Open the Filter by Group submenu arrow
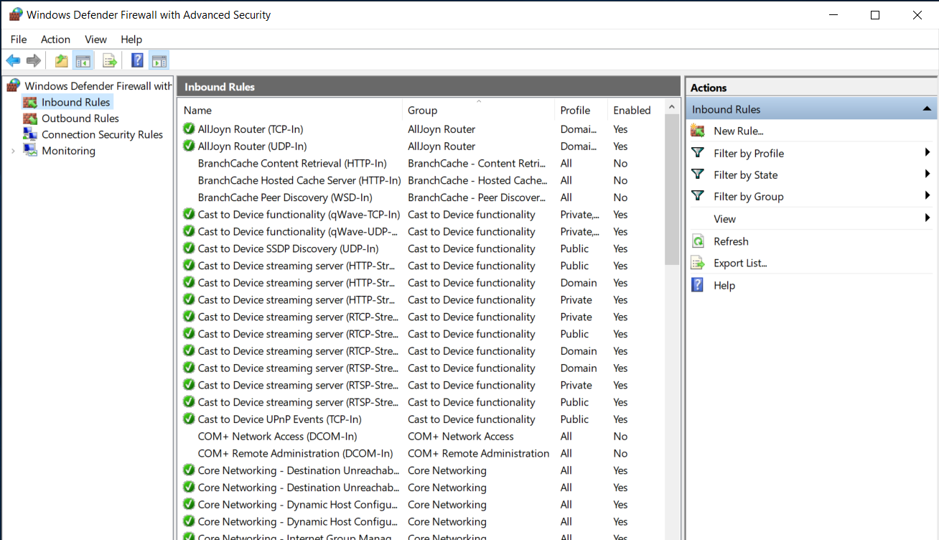The image size is (939, 540). point(927,196)
